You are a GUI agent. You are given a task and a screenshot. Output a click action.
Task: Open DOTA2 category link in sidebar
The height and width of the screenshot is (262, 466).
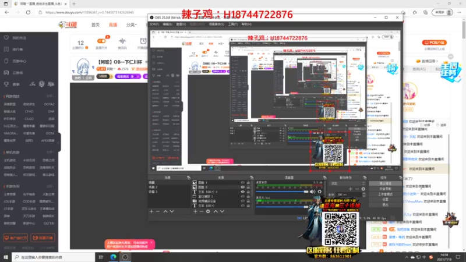(x=49, y=104)
